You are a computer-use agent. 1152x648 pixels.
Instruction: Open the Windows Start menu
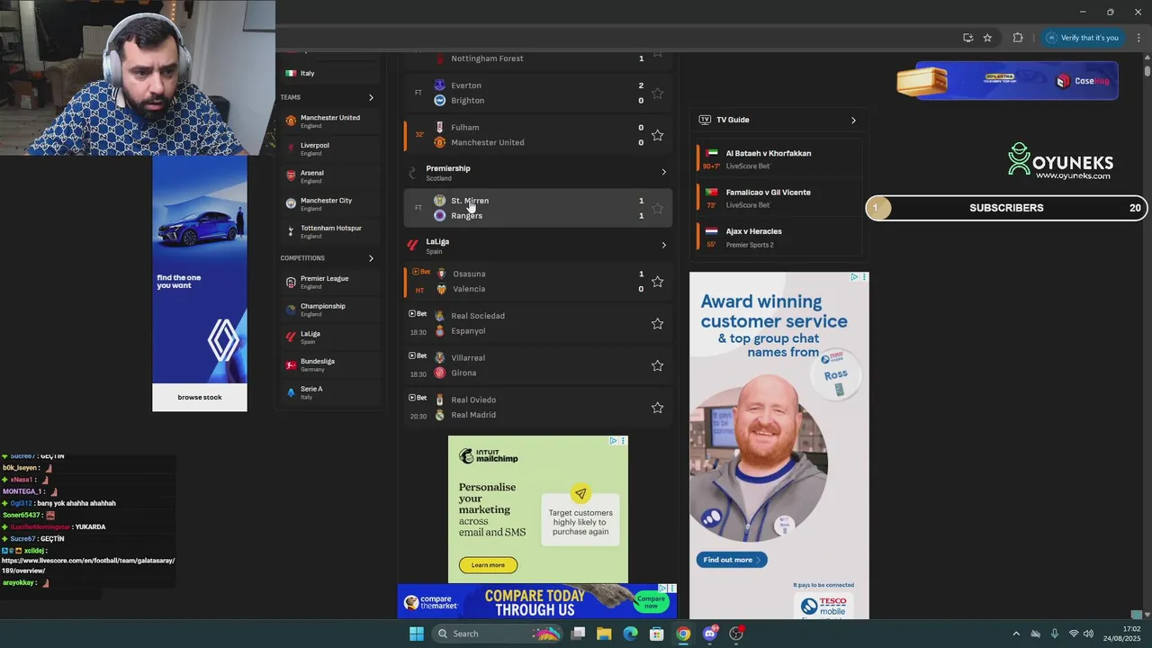(x=417, y=634)
